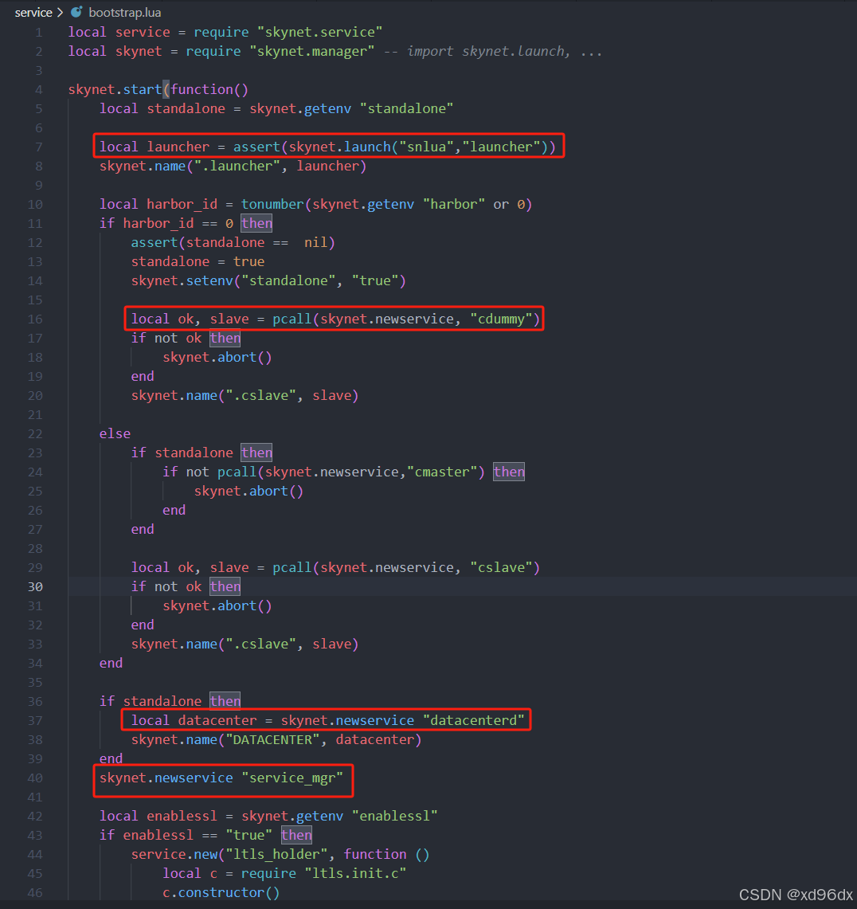Click highlighted 'then' on line 36
The height and width of the screenshot is (909, 857).
tap(225, 701)
